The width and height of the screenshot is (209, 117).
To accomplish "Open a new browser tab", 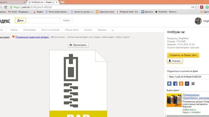I will click(x=62, y=2).
